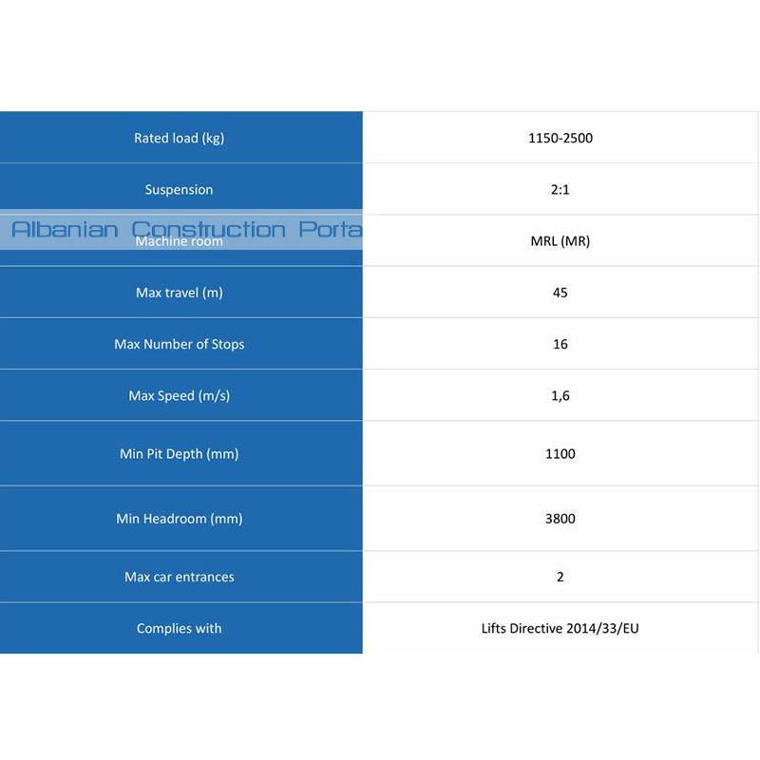Select the 'Suspension' label
Screen dimensions: 760x760
coord(179,189)
